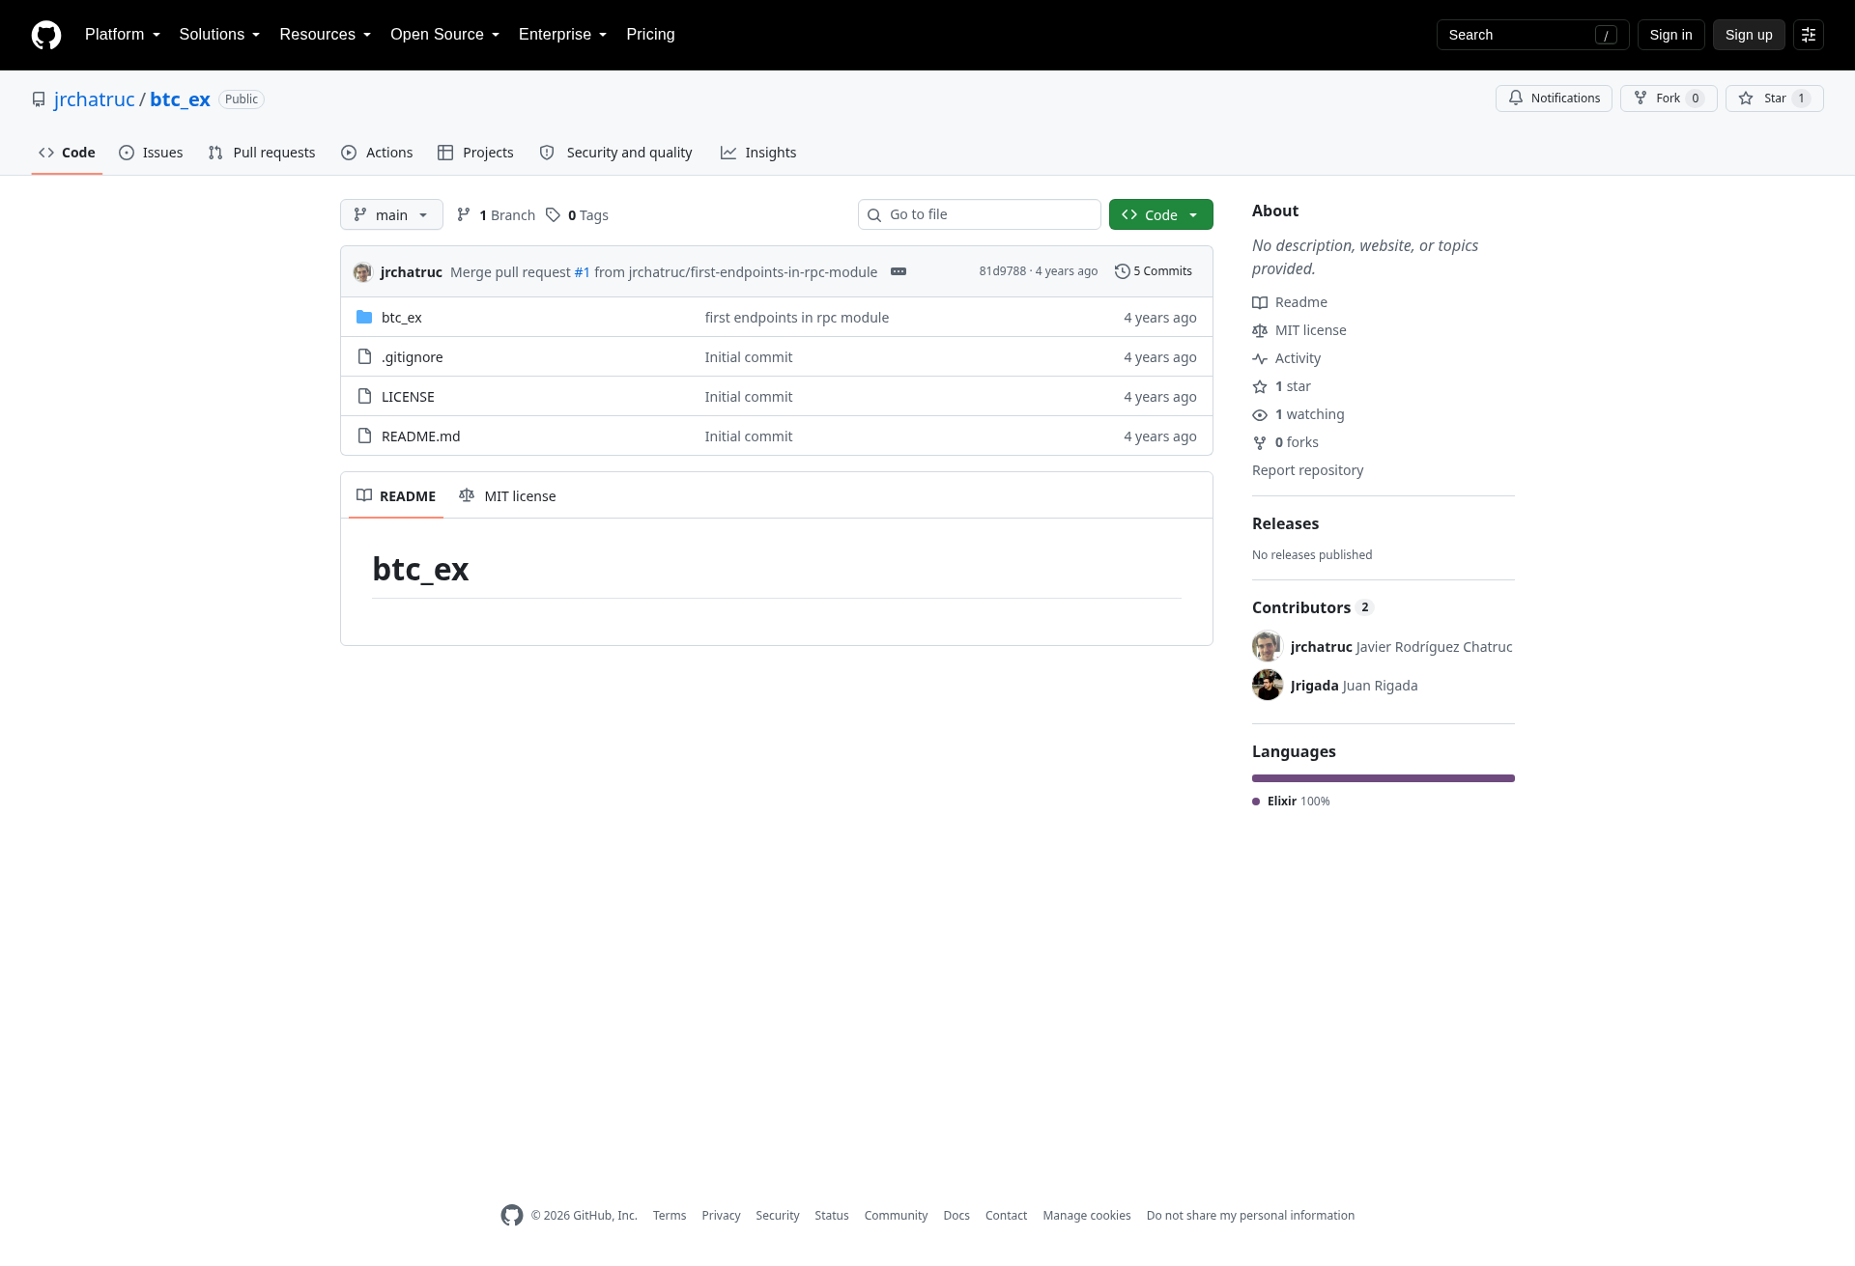Expand the Solutions menu
Viewport: 1855px width, 1266px height.
(219, 35)
